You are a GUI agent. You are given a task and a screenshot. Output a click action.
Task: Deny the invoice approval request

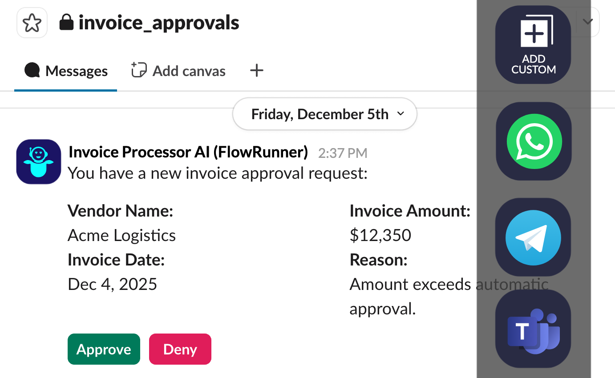pyautogui.click(x=180, y=349)
